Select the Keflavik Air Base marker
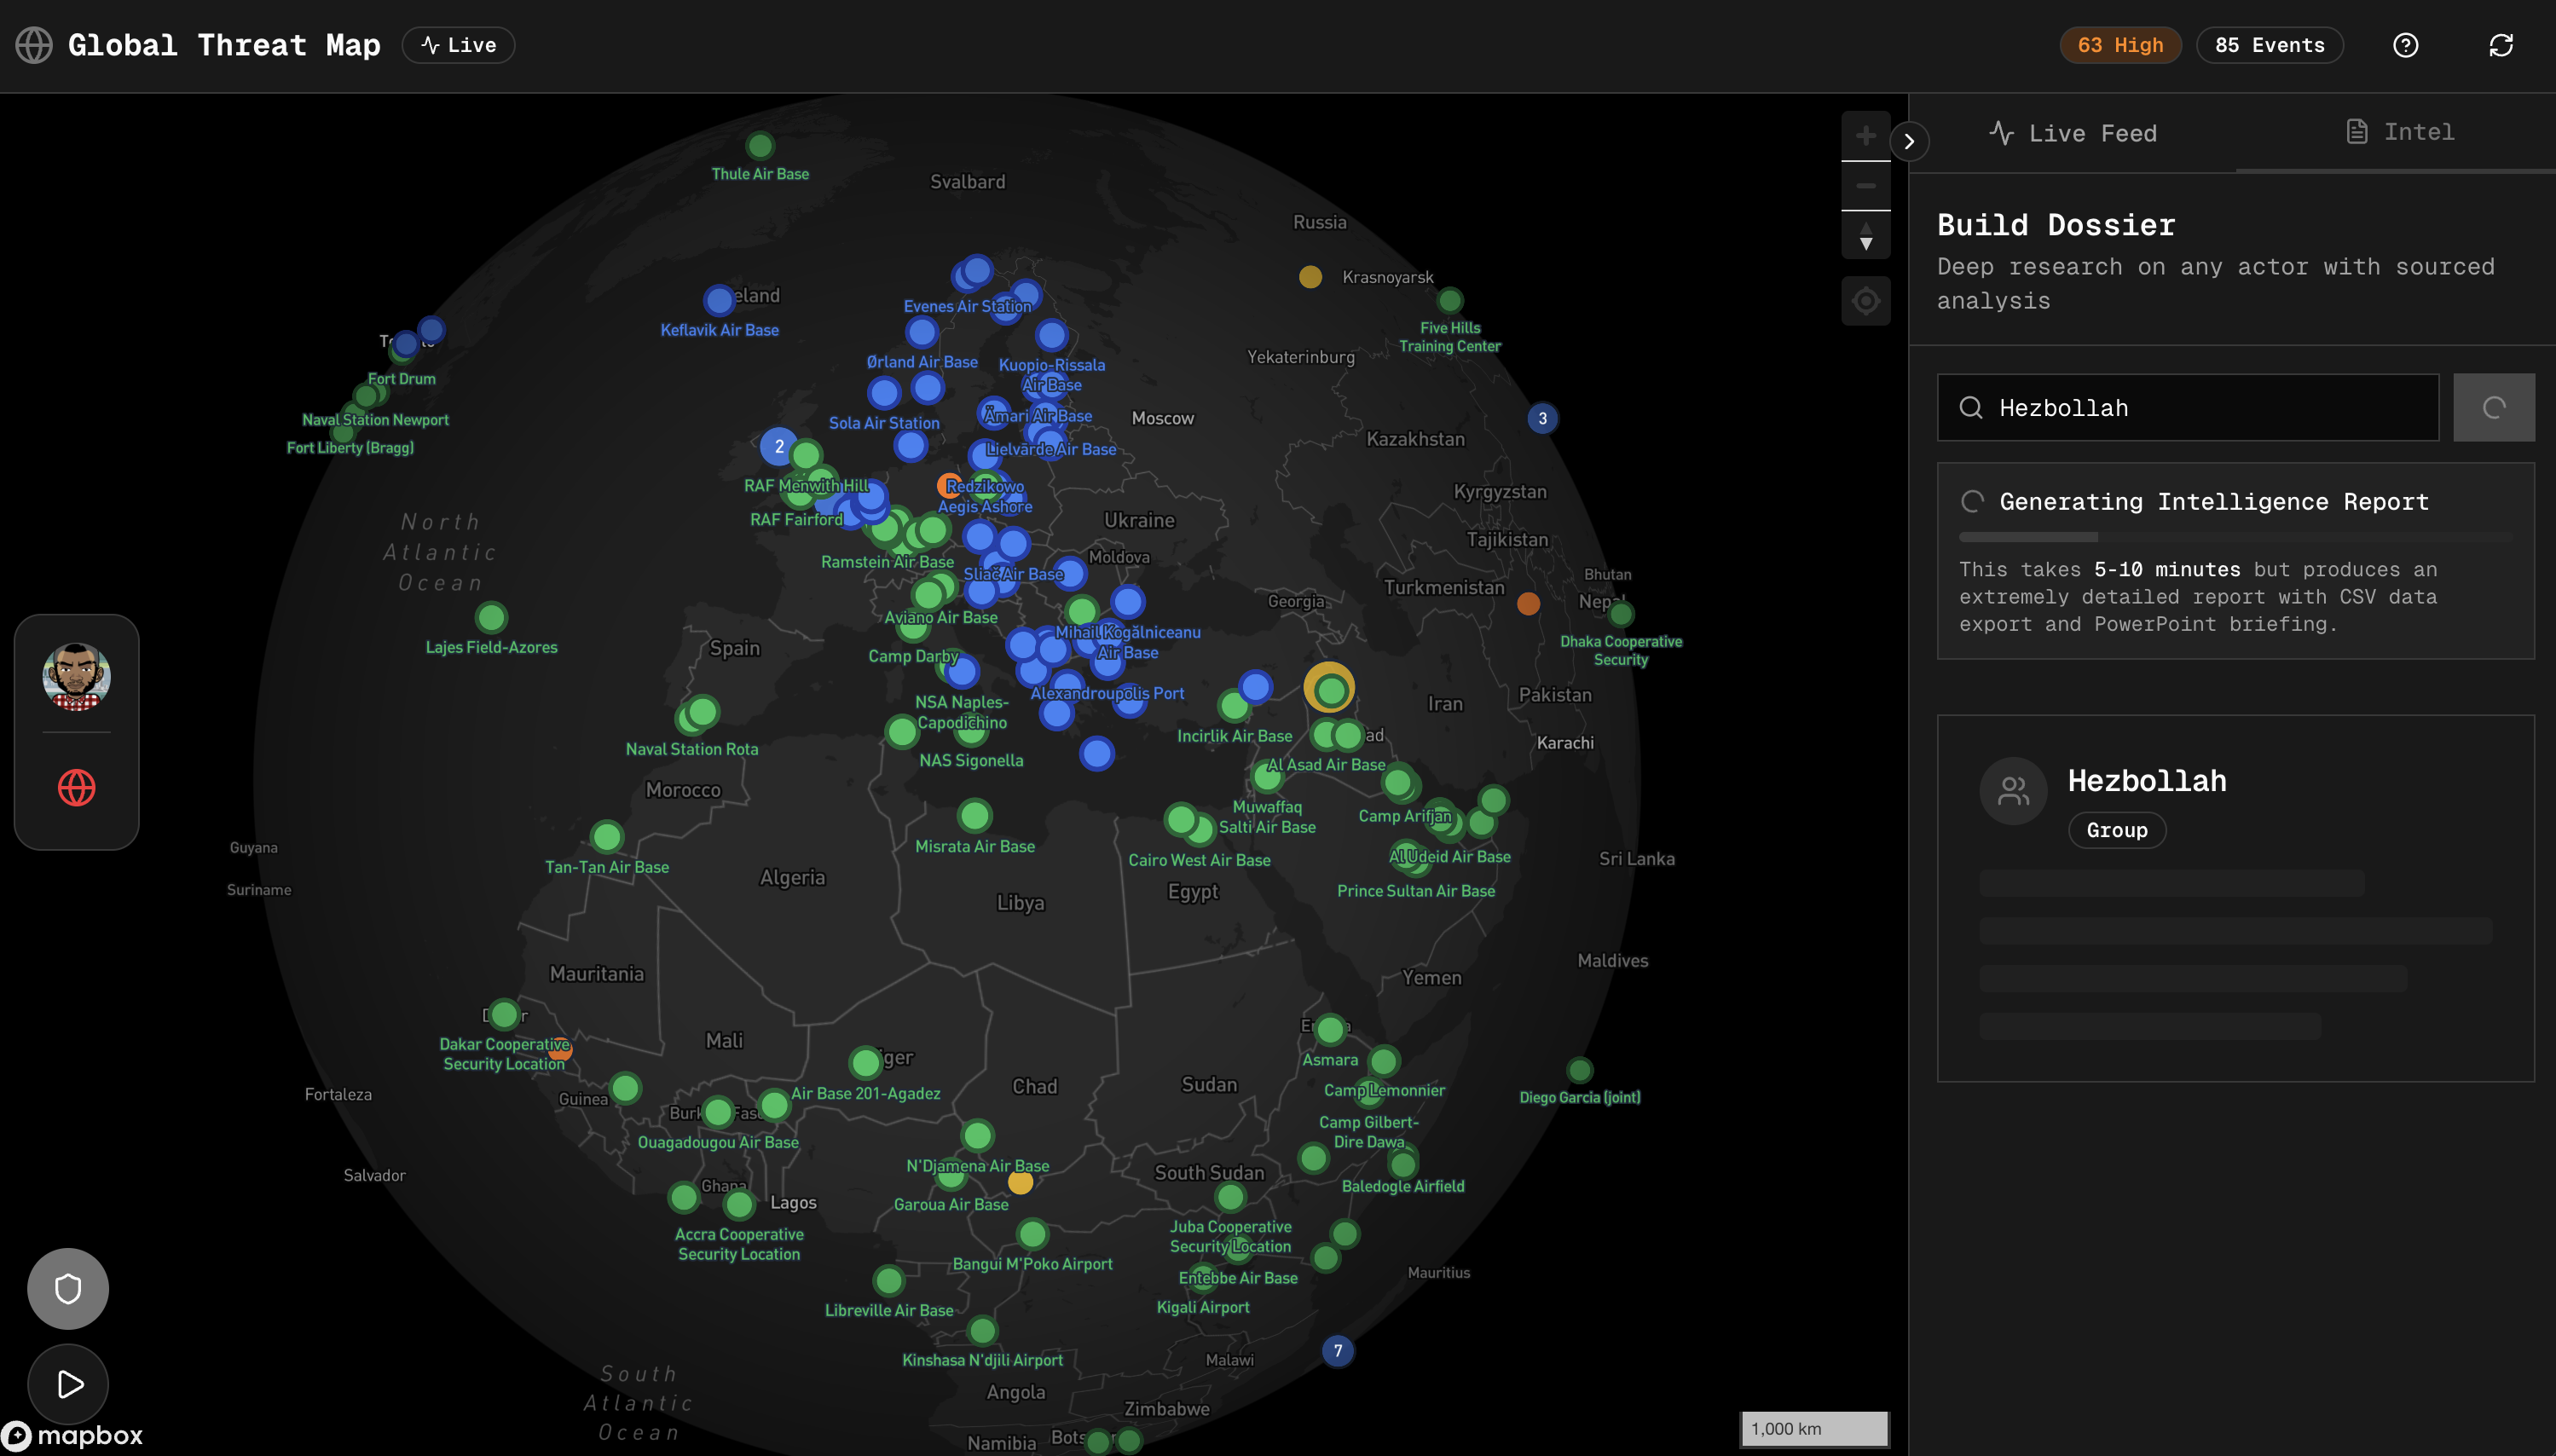Screen dimensions: 2556x1456 pyautogui.click(x=719, y=300)
